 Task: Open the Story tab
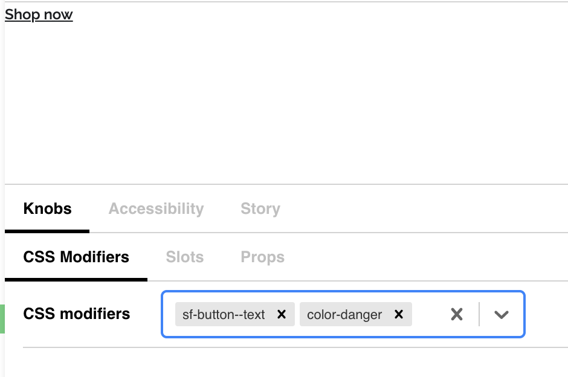[x=260, y=208]
